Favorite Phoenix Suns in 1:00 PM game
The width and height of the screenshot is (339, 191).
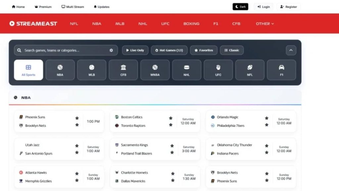[x=77, y=118]
